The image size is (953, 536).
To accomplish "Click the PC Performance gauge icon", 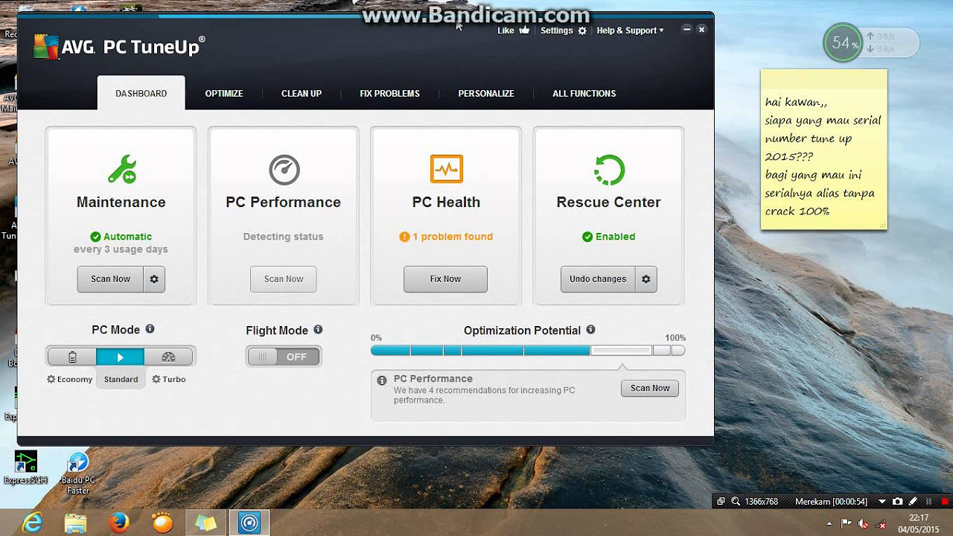I will pos(284,170).
